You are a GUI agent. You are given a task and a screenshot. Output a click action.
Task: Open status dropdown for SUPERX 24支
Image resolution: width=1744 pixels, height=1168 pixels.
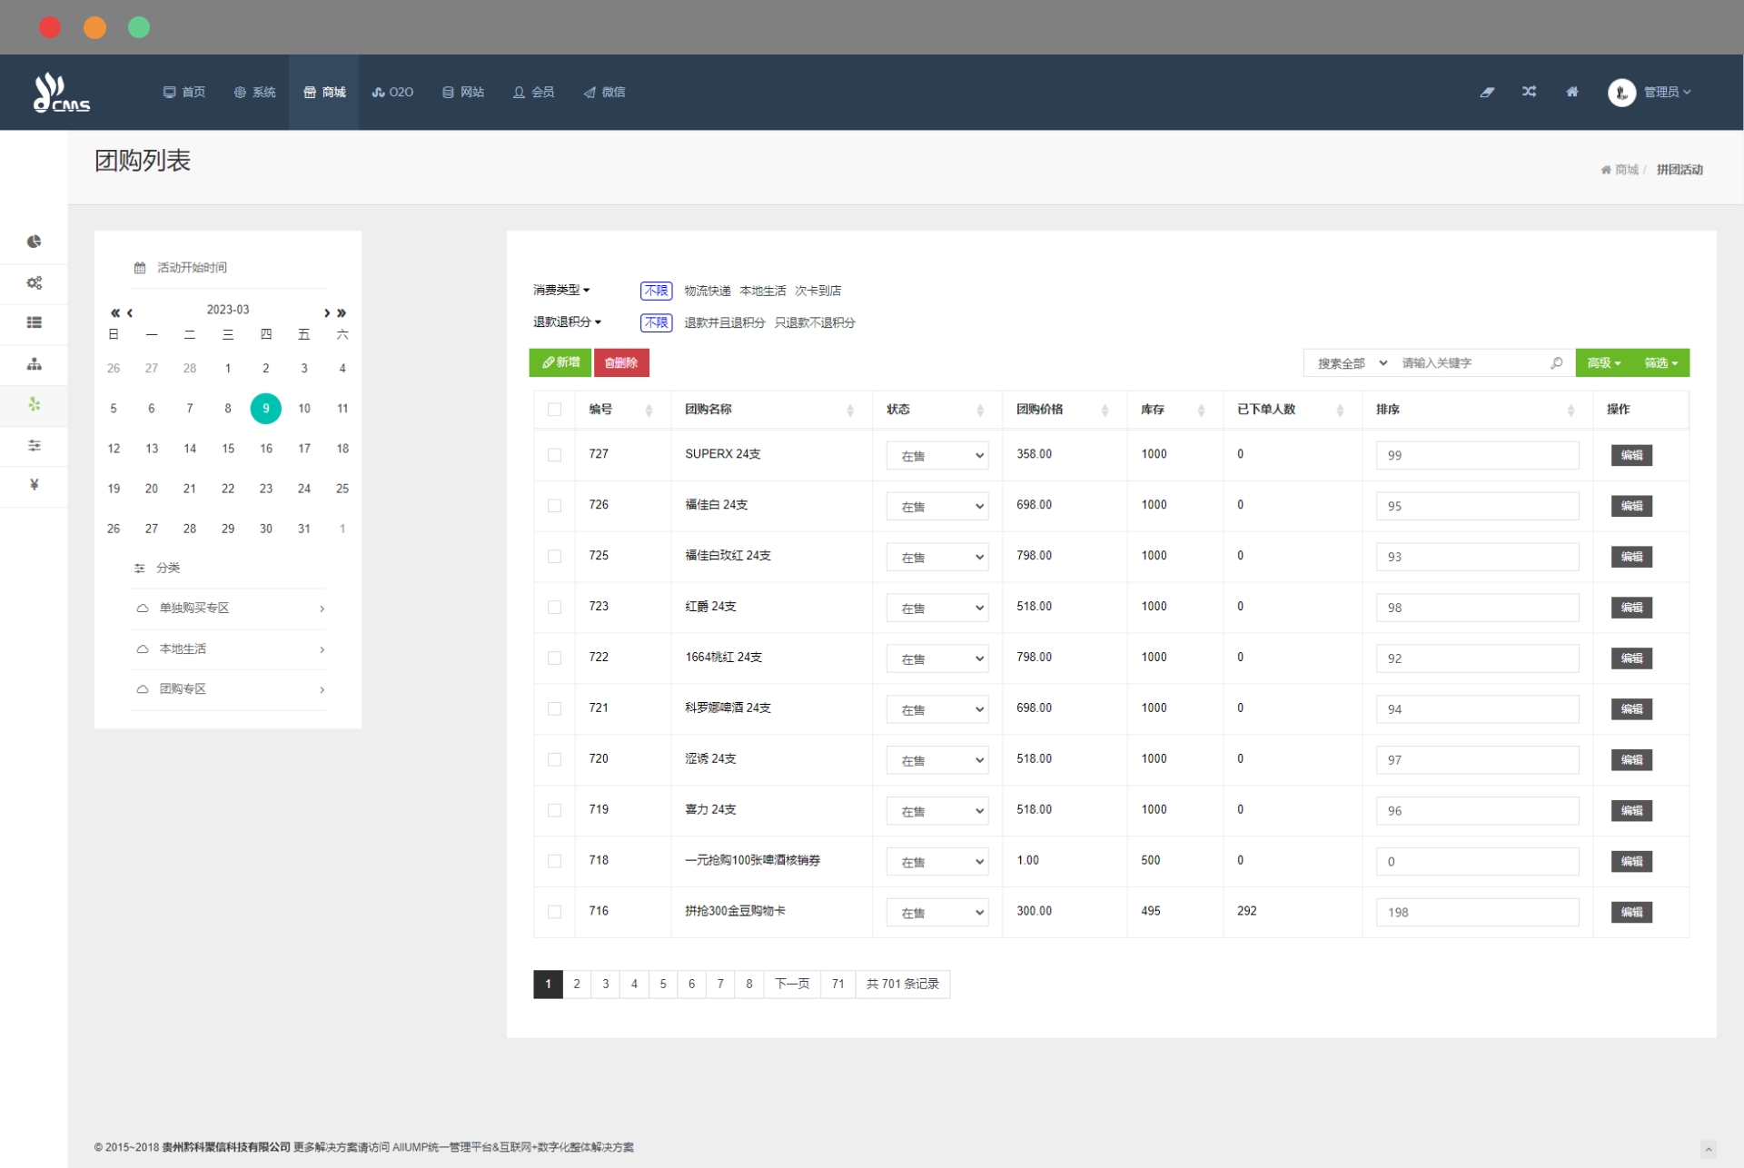click(x=937, y=456)
